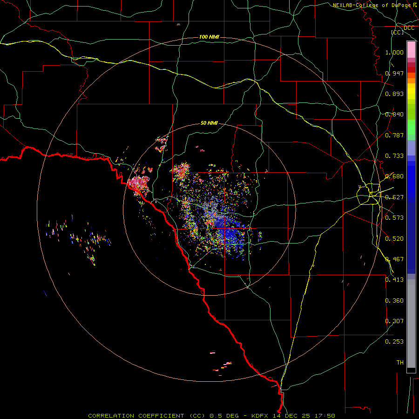Select the 0.947 scale value
Screen dimensions: 419x419
[x=394, y=73]
